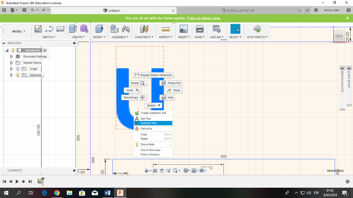Screen dimensions: 353x198
Task: Open the SKETCH dropdown menu
Action: (49, 37)
